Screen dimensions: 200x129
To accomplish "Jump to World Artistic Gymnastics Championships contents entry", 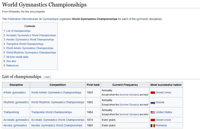I will click(30, 48).
